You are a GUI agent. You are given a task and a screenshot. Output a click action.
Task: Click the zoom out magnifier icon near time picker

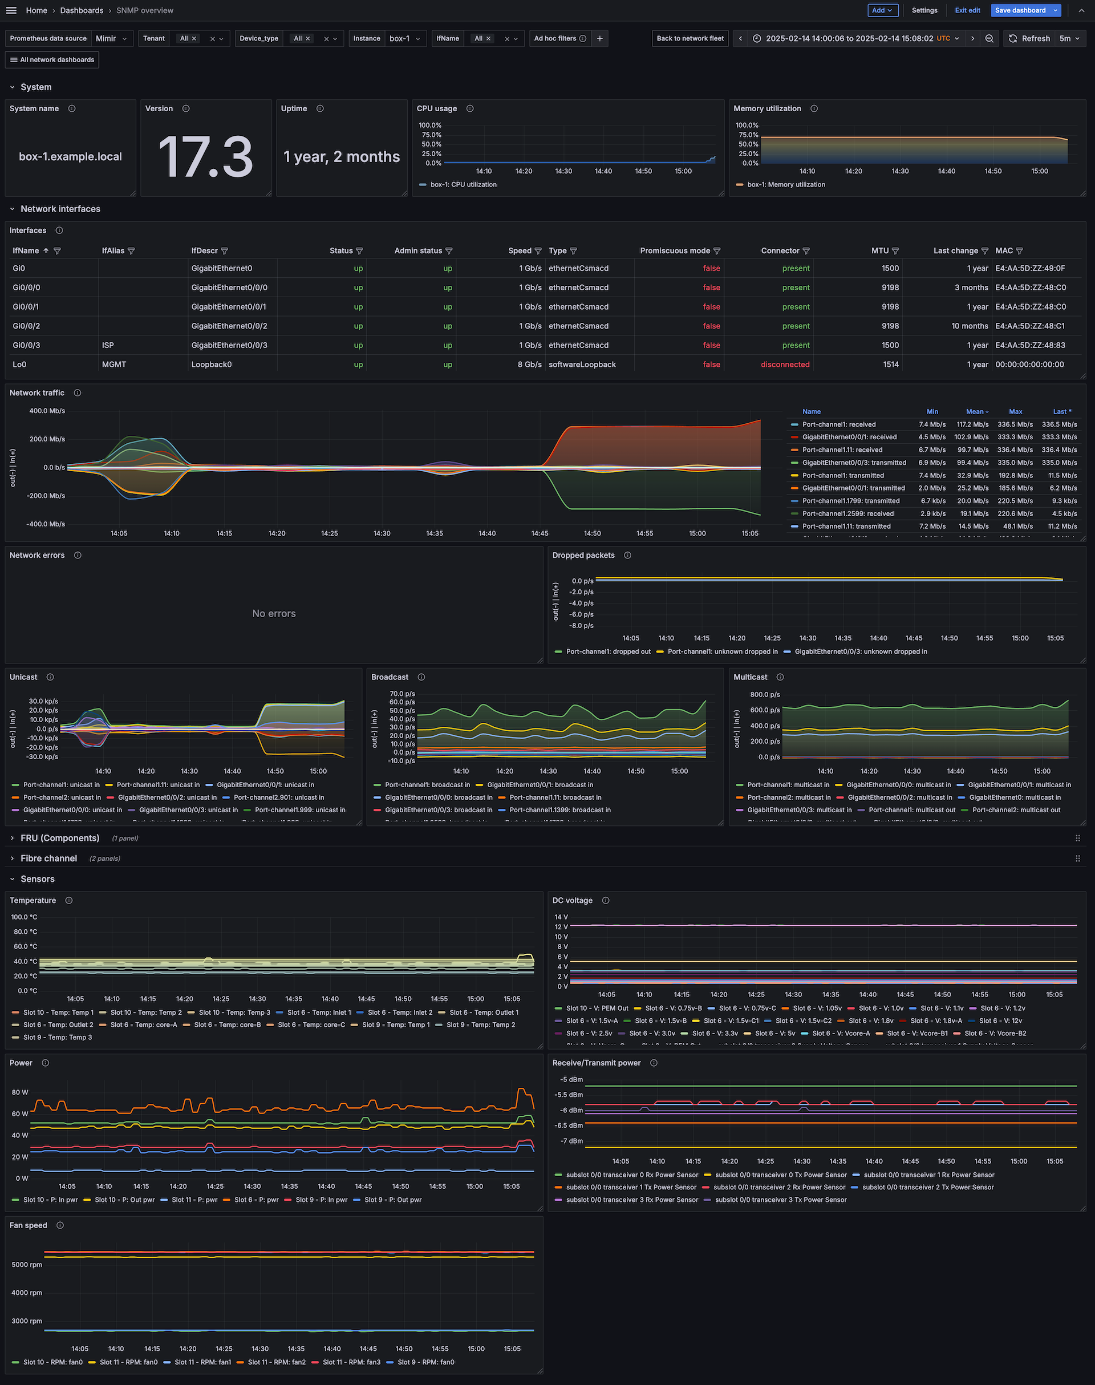989,38
